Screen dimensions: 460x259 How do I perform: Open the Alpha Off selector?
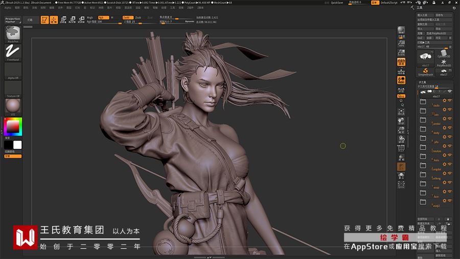(x=13, y=71)
